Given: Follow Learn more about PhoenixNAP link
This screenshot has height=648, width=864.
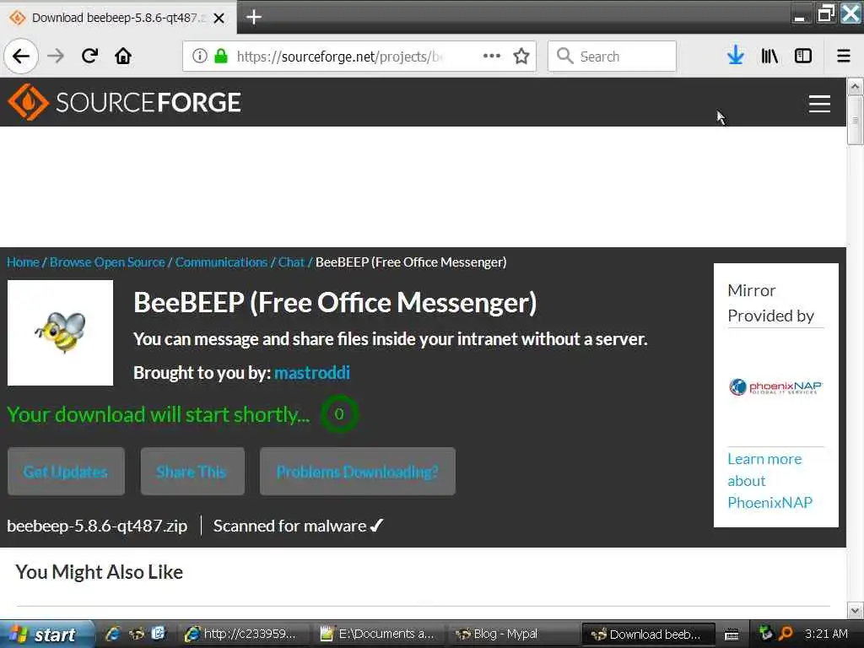Looking at the screenshot, I should (769, 480).
